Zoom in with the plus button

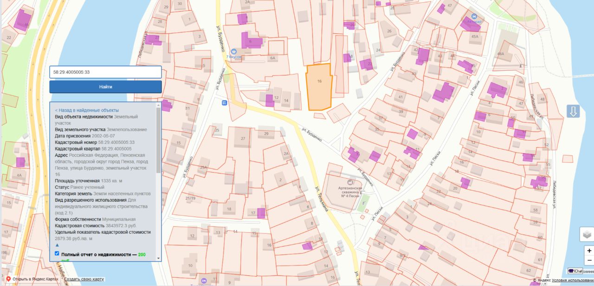[589, 250]
